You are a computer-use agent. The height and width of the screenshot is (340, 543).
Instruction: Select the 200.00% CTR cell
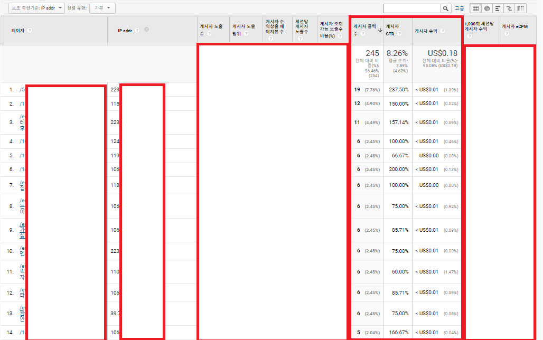(399, 169)
